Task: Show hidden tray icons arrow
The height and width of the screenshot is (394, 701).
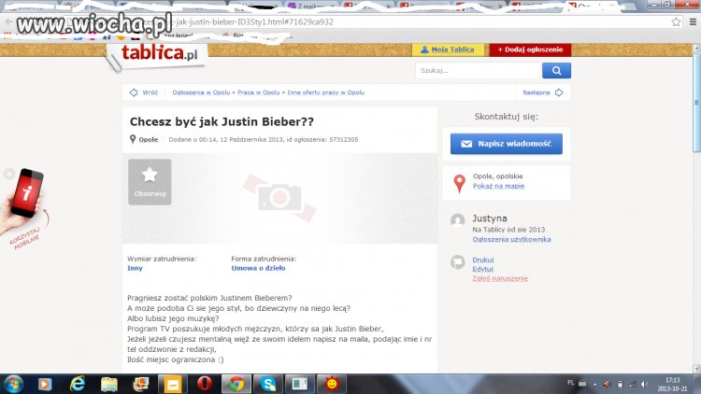Action: (594, 384)
